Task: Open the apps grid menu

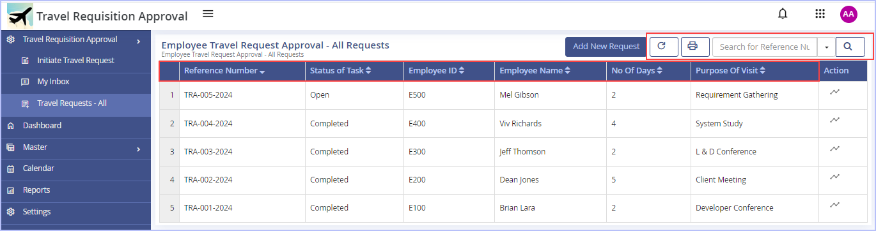Action: coord(820,14)
